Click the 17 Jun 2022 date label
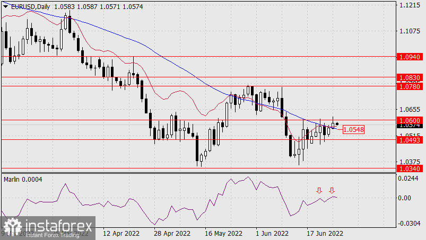Screen dimensions: 426x240 (x=325, y=233)
